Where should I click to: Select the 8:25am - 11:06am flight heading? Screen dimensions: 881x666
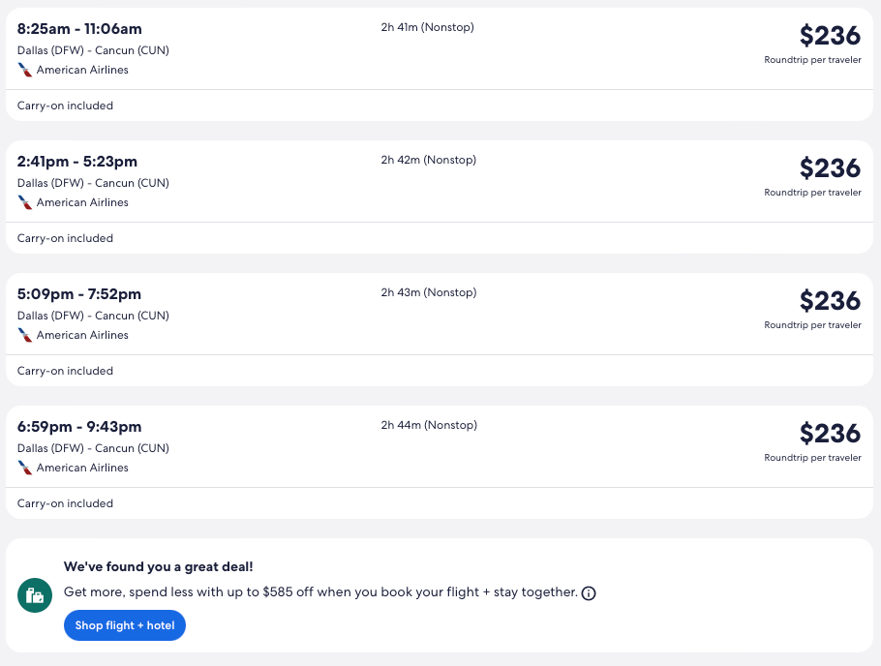tap(79, 29)
